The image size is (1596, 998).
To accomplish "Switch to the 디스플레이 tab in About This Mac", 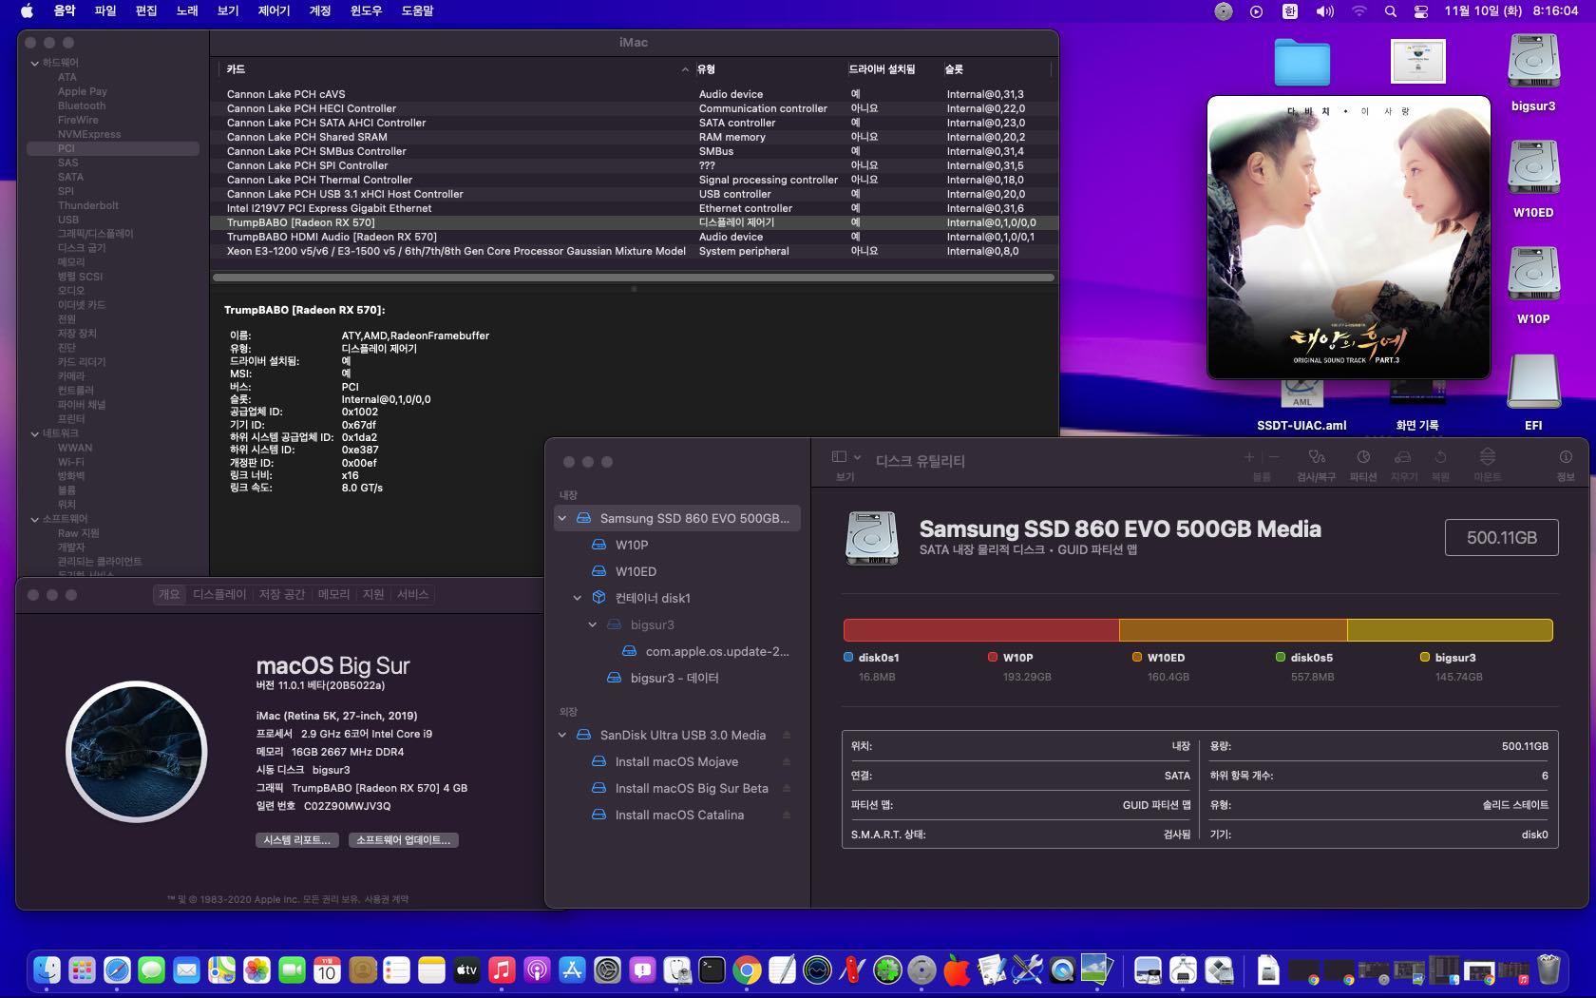I will click(x=219, y=594).
